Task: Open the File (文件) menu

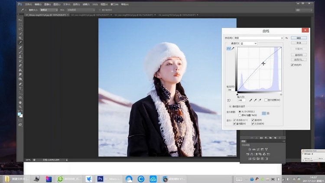Action: [x=29, y=4]
